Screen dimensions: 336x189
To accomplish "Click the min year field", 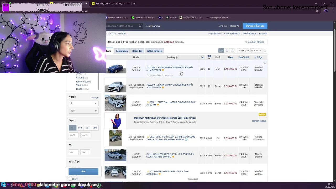I will coord(73,152).
